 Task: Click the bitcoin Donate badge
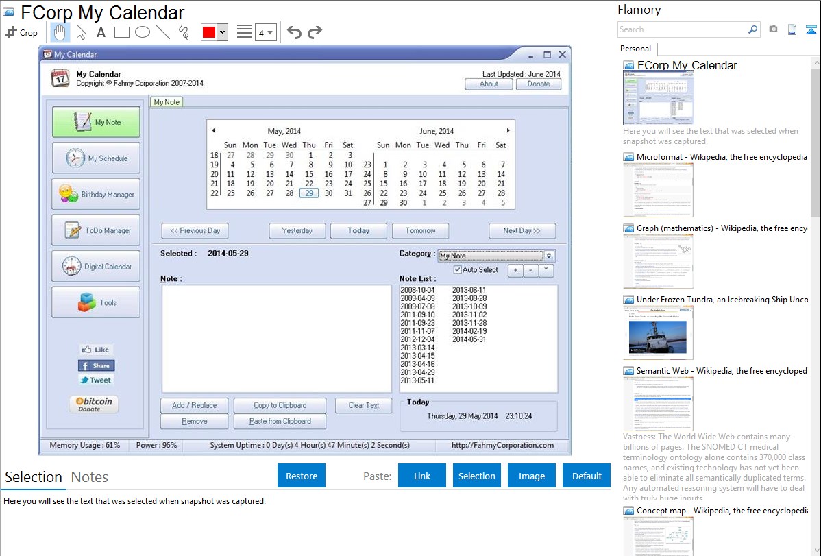[x=94, y=404]
